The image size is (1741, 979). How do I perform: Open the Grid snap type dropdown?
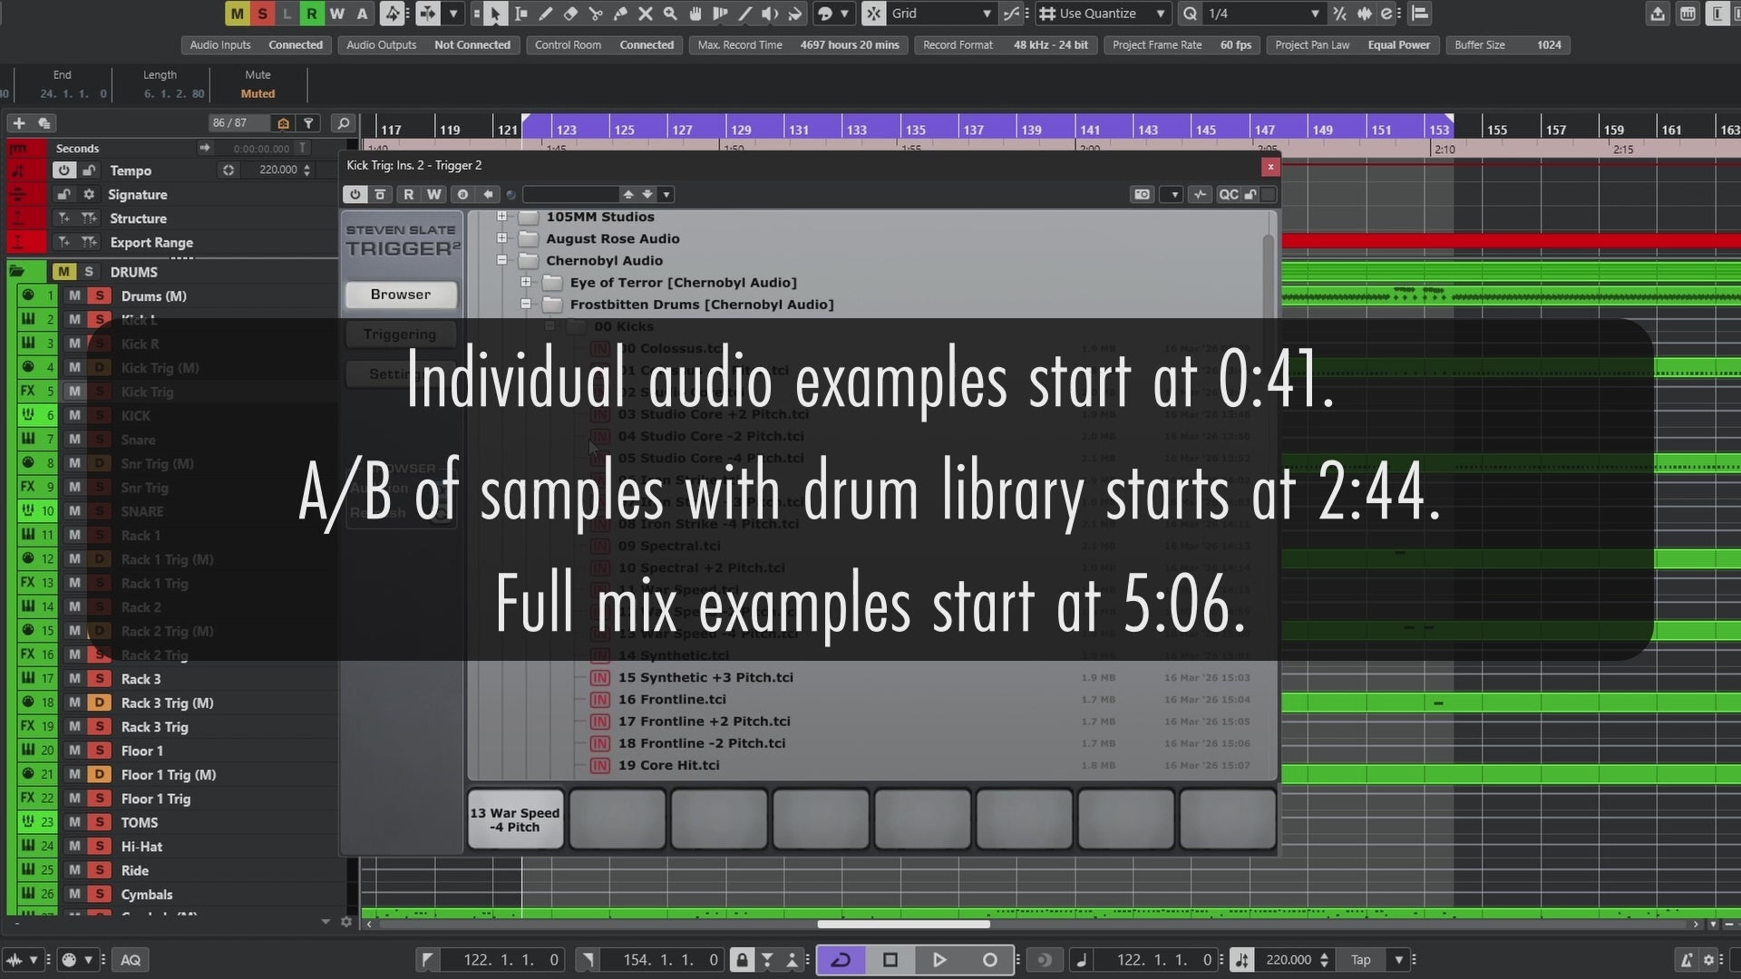pyautogui.click(x=941, y=14)
